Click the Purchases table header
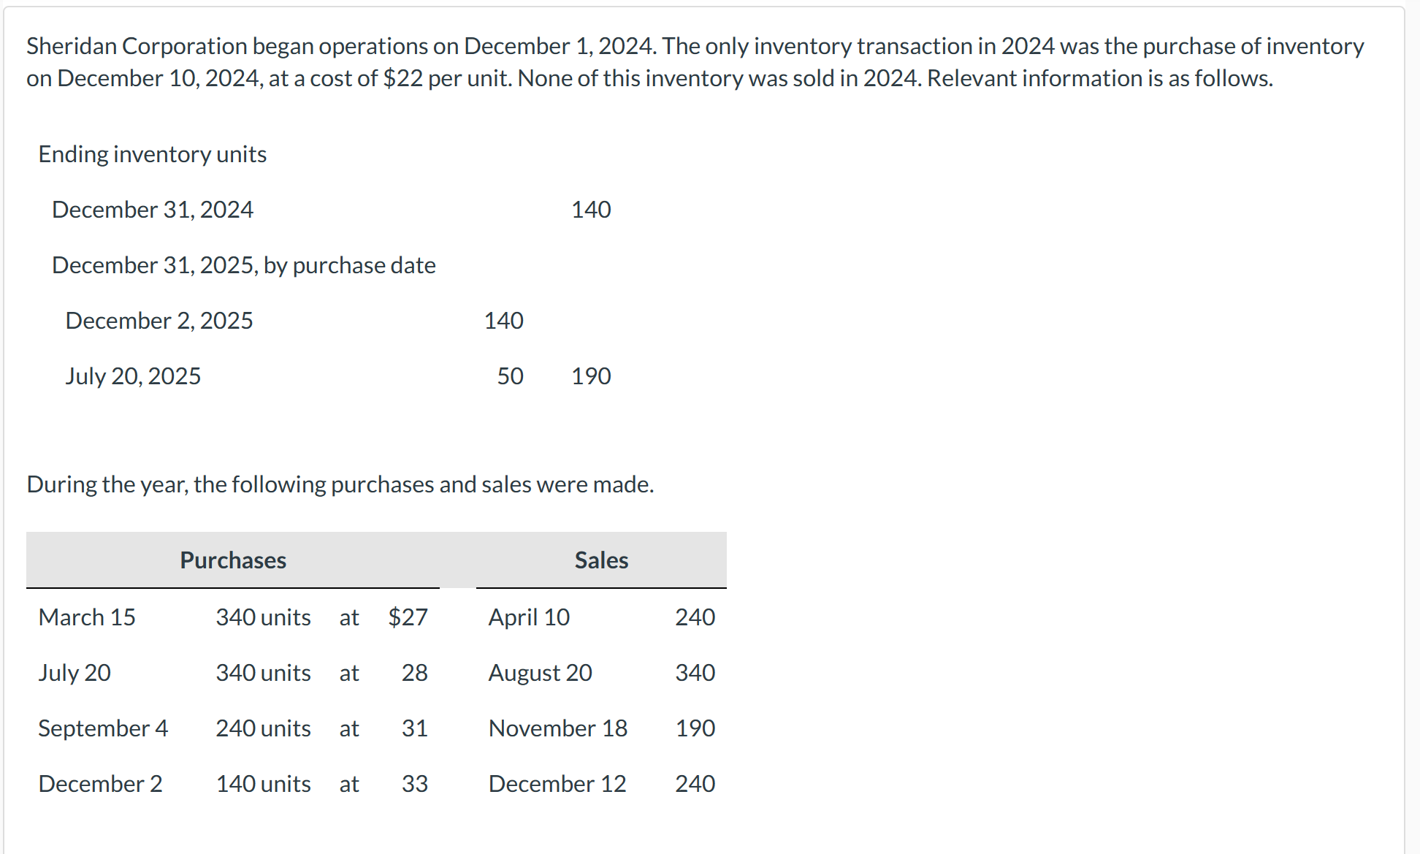The width and height of the screenshot is (1420, 854). click(x=233, y=560)
